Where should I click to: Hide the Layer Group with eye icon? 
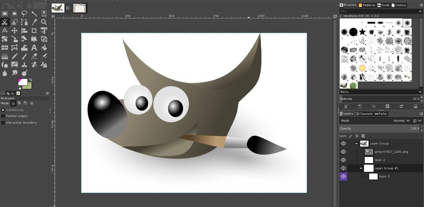(343, 144)
